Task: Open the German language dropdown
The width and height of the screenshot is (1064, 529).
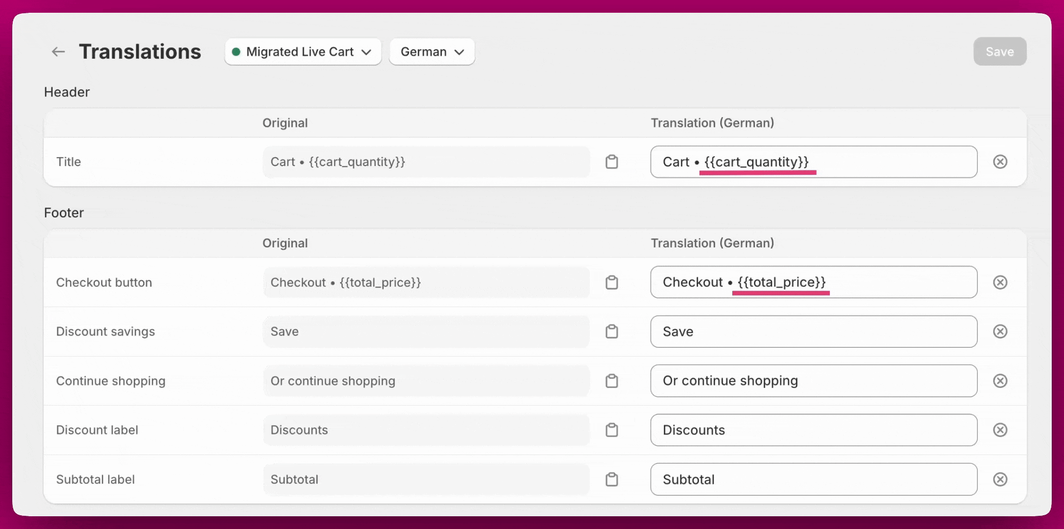Action: coord(432,52)
